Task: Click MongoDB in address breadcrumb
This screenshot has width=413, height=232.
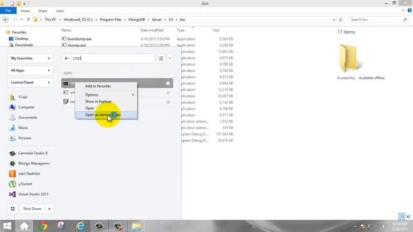Action: pos(137,20)
